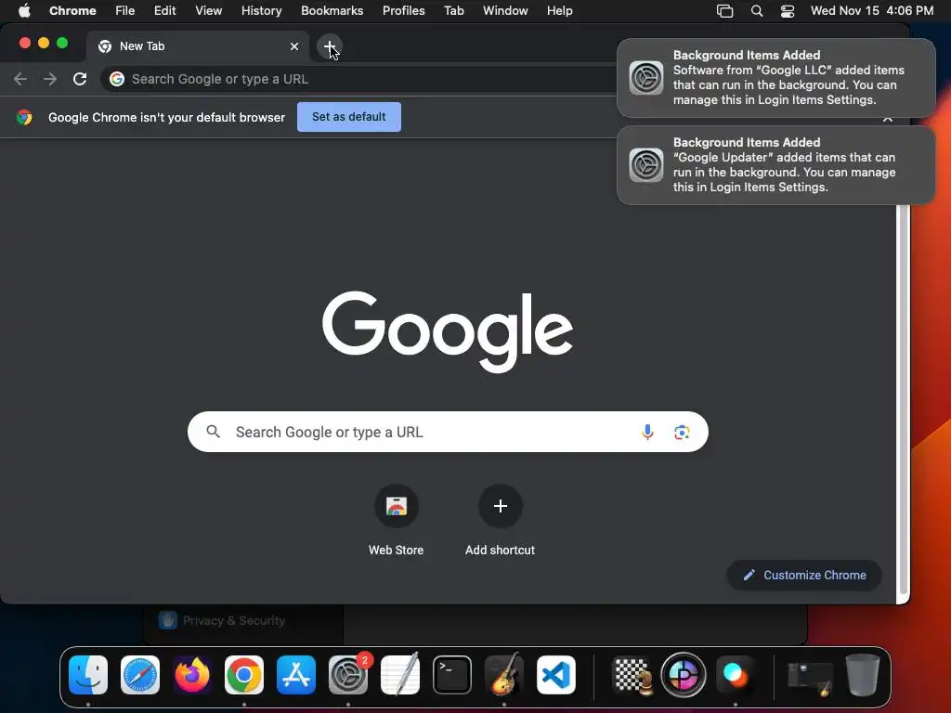The image size is (951, 713).
Task: Open Terminal from the Dock
Action: (x=452, y=675)
